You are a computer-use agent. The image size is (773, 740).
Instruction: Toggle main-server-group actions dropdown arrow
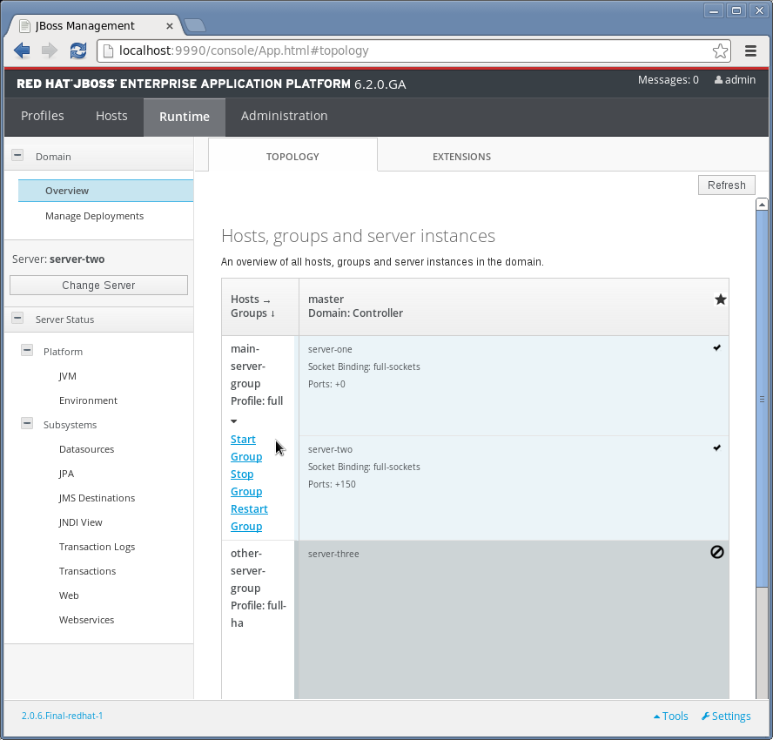click(x=233, y=421)
